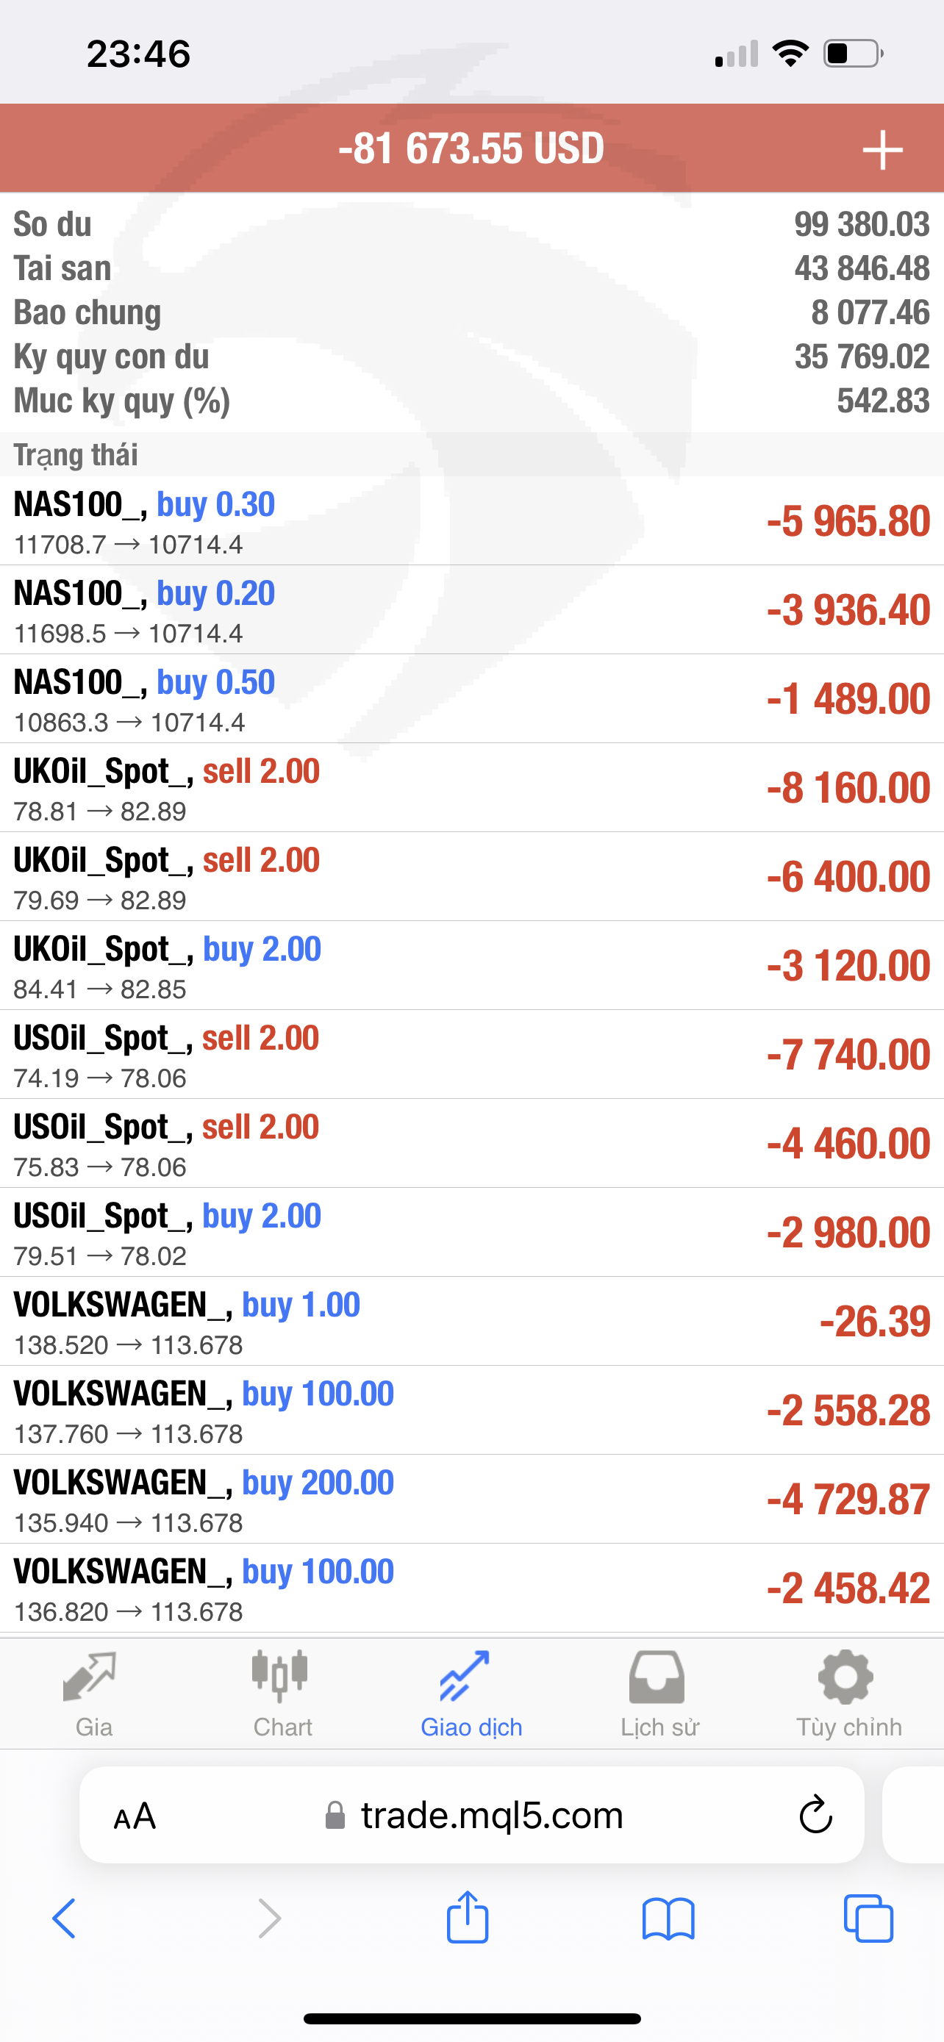Tap the -81 673.55 USD profit header

(471, 148)
